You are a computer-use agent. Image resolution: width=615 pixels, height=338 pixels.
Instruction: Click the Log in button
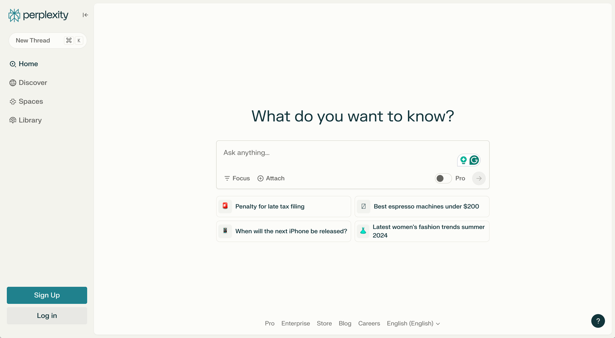click(47, 316)
